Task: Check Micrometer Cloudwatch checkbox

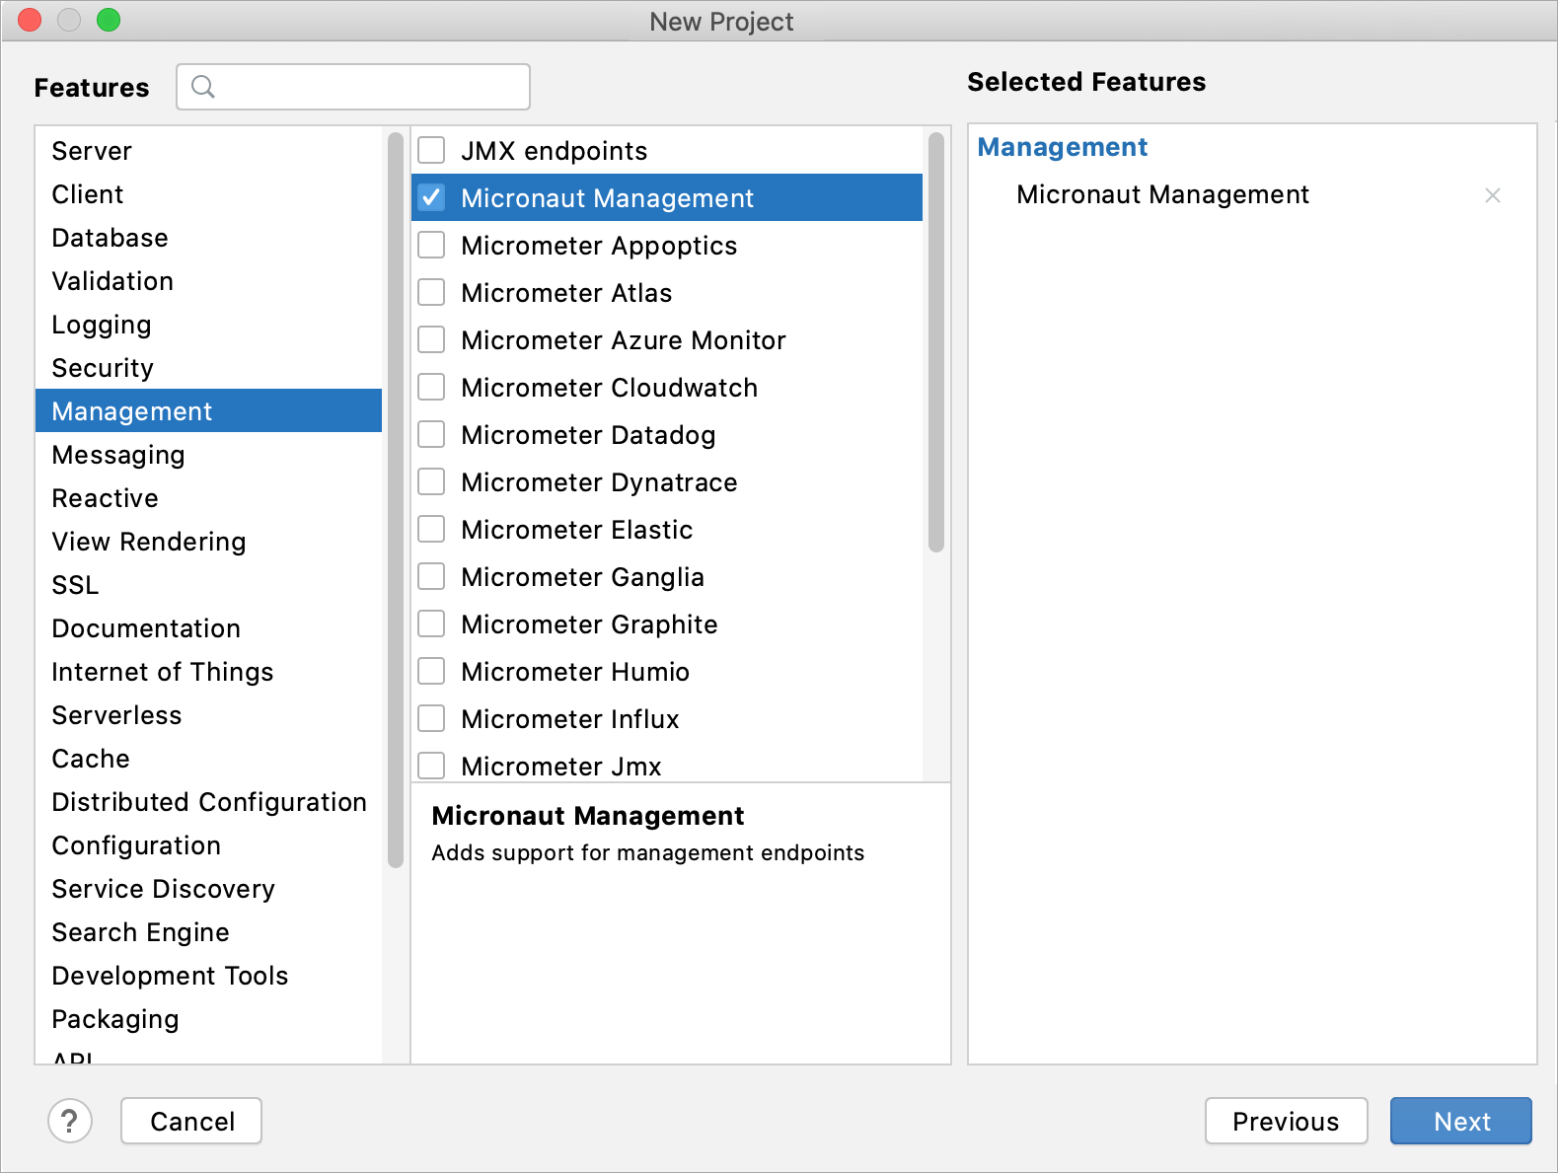Action: (x=431, y=387)
